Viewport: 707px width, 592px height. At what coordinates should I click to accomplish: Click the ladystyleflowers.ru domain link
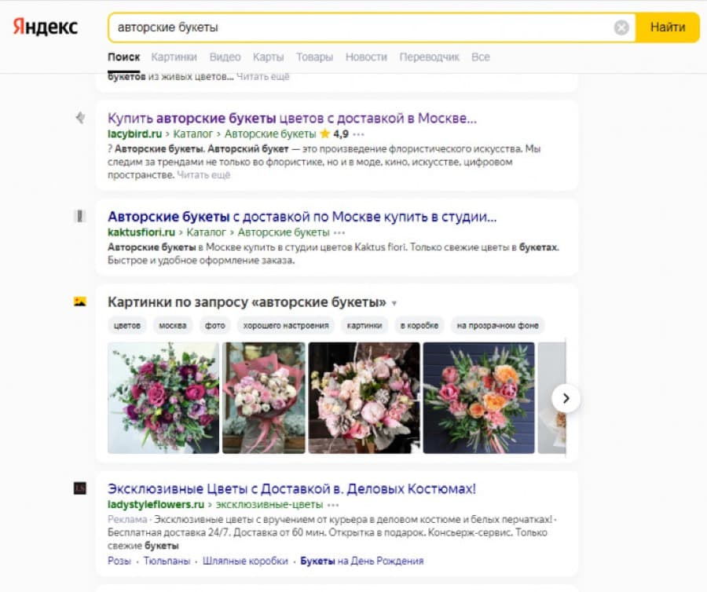156,505
